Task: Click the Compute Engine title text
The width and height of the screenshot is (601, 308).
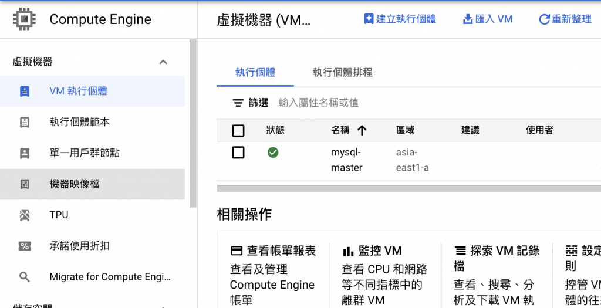Action: (x=100, y=19)
